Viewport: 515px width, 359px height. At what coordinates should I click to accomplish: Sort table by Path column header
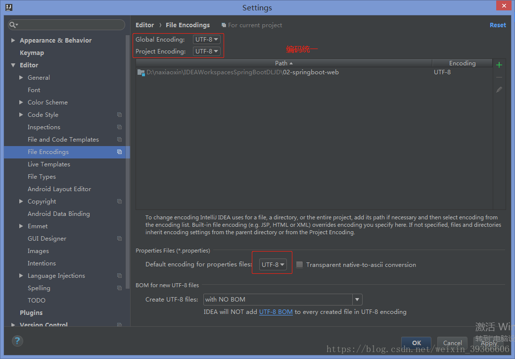(x=284, y=63)
